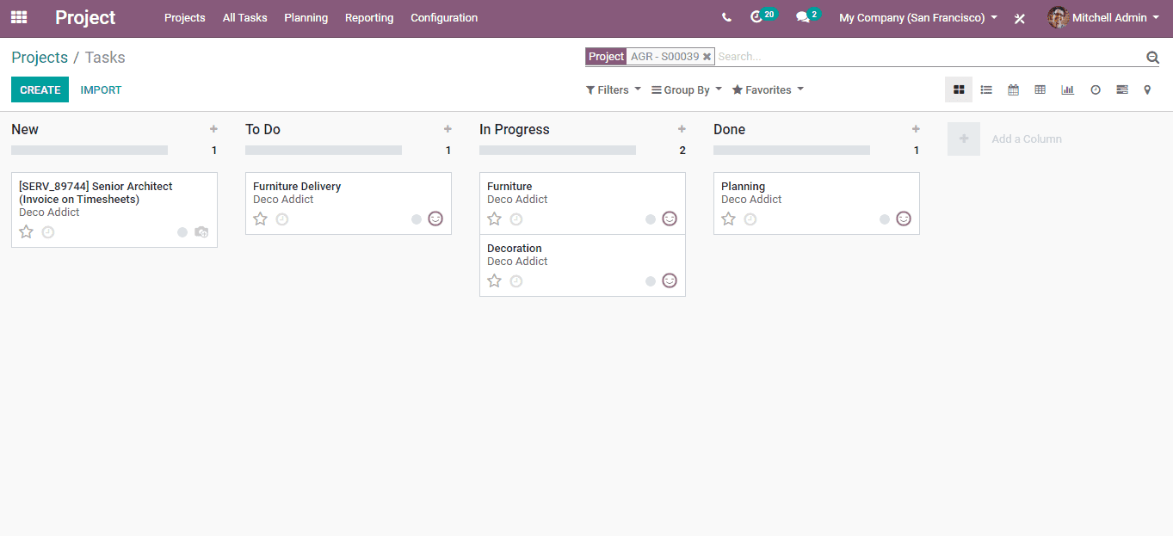Click smiley rating icon on Furniture task
Image resolution: width=1173 pixels, height=536 pixels.
tap(670, 219)
